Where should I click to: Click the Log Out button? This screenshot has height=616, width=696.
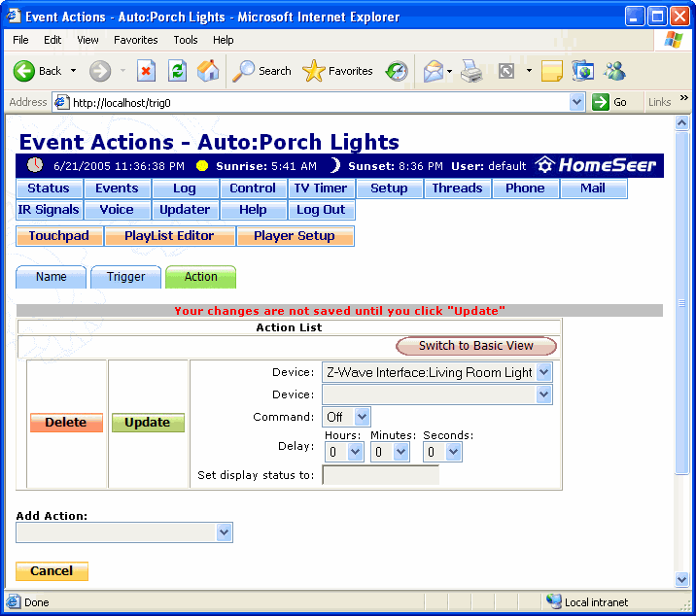tap(321, 210)
